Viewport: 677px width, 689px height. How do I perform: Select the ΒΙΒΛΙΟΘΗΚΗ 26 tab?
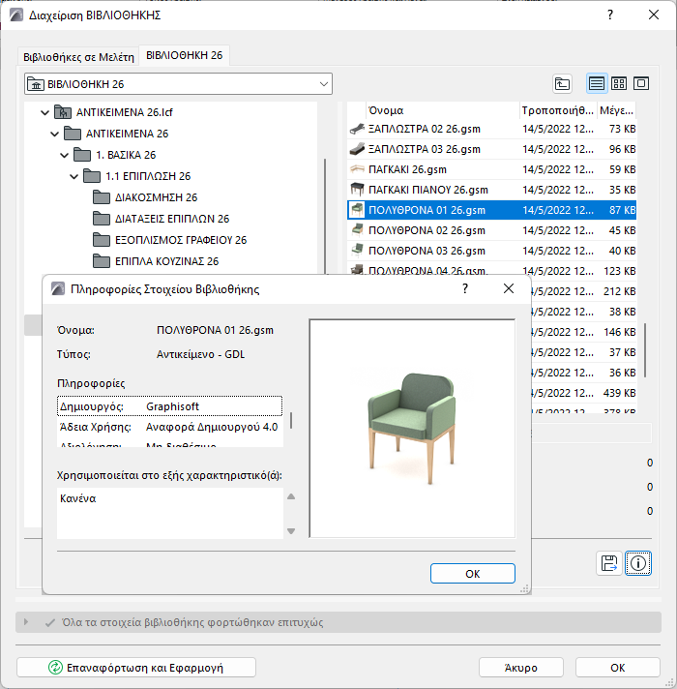coord(185,55)
